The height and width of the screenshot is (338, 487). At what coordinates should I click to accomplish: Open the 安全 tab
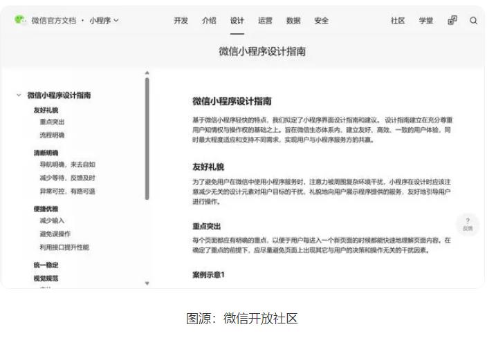pos(322,21)
